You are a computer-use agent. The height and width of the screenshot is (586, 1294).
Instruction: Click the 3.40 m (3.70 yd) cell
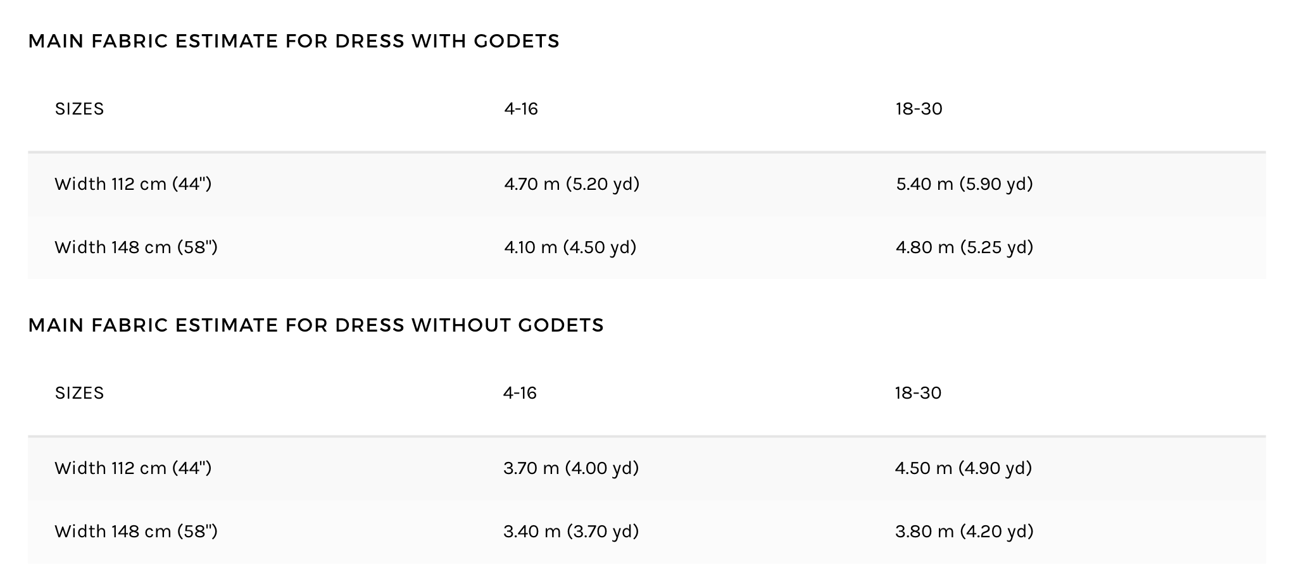[x=571, y=531]
